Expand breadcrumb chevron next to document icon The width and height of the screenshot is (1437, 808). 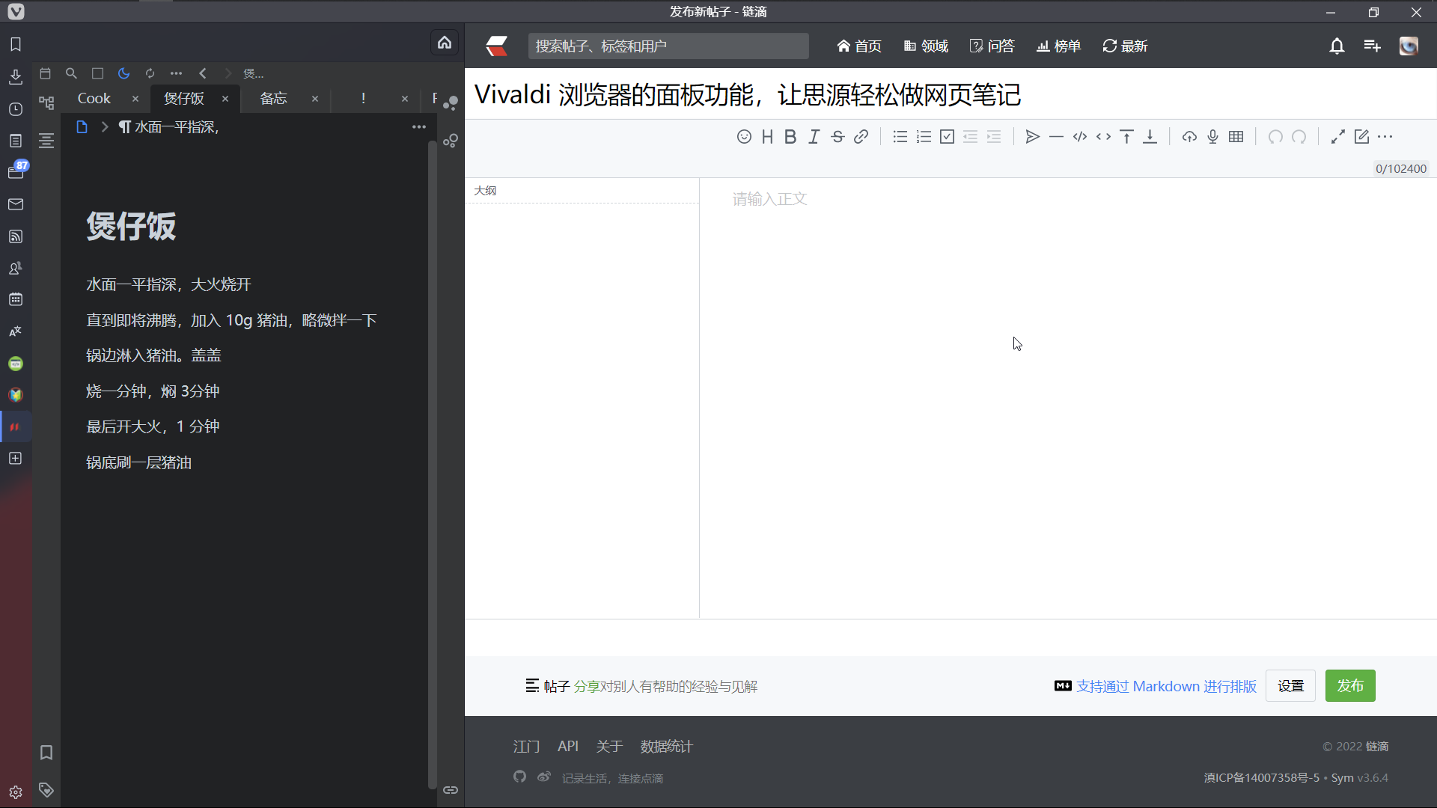(105, 127)
